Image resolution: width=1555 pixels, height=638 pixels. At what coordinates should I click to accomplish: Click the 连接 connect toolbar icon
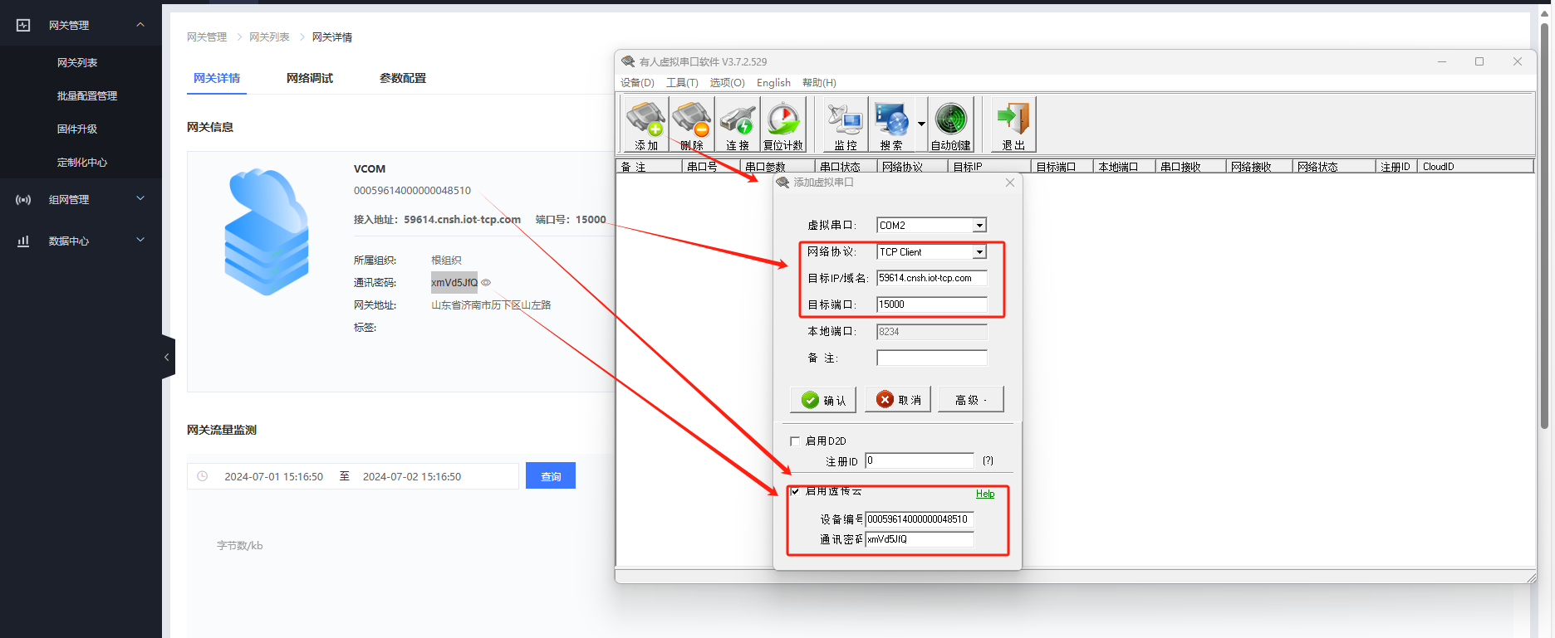pyautogui.click(x=737, y=124)
